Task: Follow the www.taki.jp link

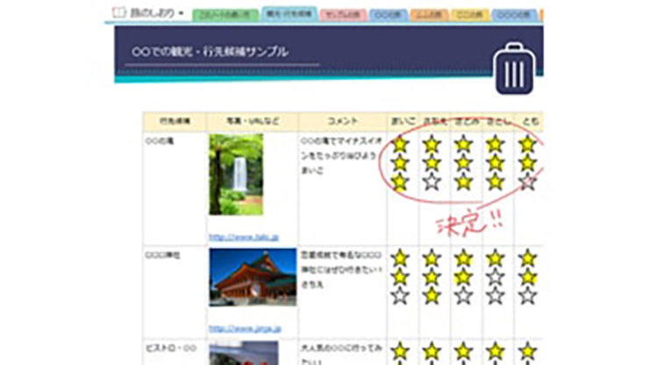Action: pos(244,237)
